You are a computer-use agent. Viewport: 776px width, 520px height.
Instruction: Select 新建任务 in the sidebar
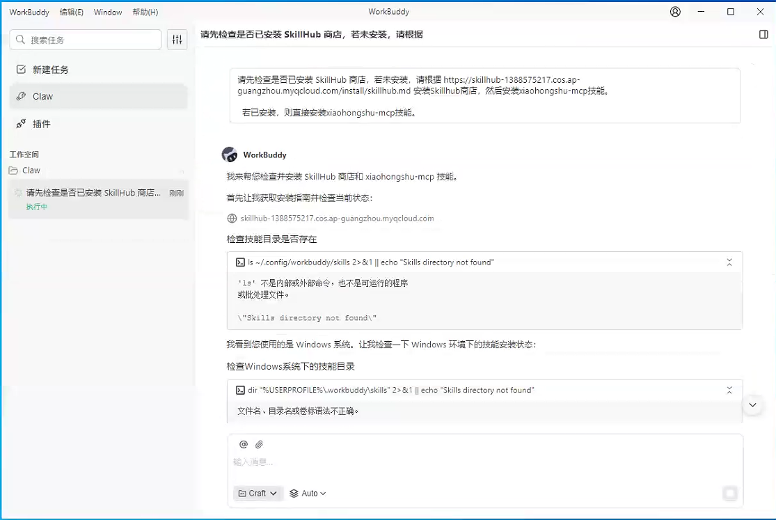click(x=98, y=70)
